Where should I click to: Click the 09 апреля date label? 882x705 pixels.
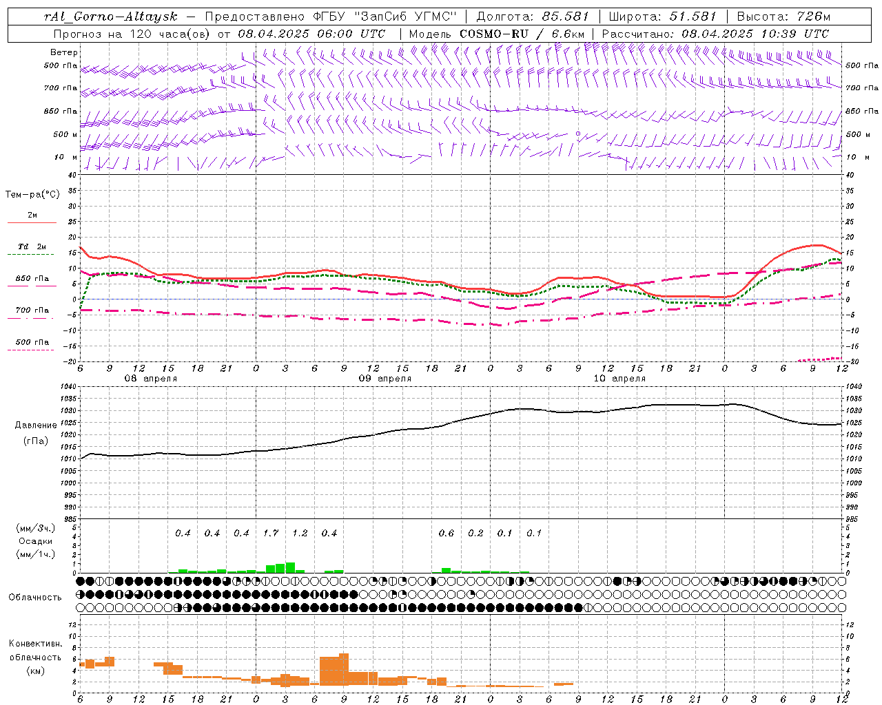pos(384,379)
